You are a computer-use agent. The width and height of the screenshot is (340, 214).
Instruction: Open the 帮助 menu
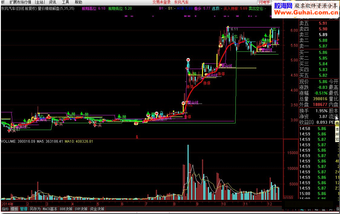(x=79, y=2)
